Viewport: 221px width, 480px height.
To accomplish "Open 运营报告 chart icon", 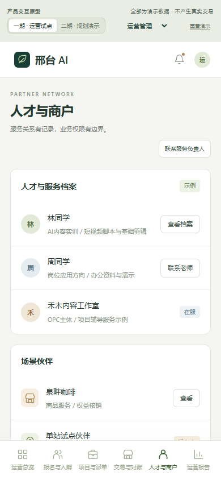I will pos(198,454).
